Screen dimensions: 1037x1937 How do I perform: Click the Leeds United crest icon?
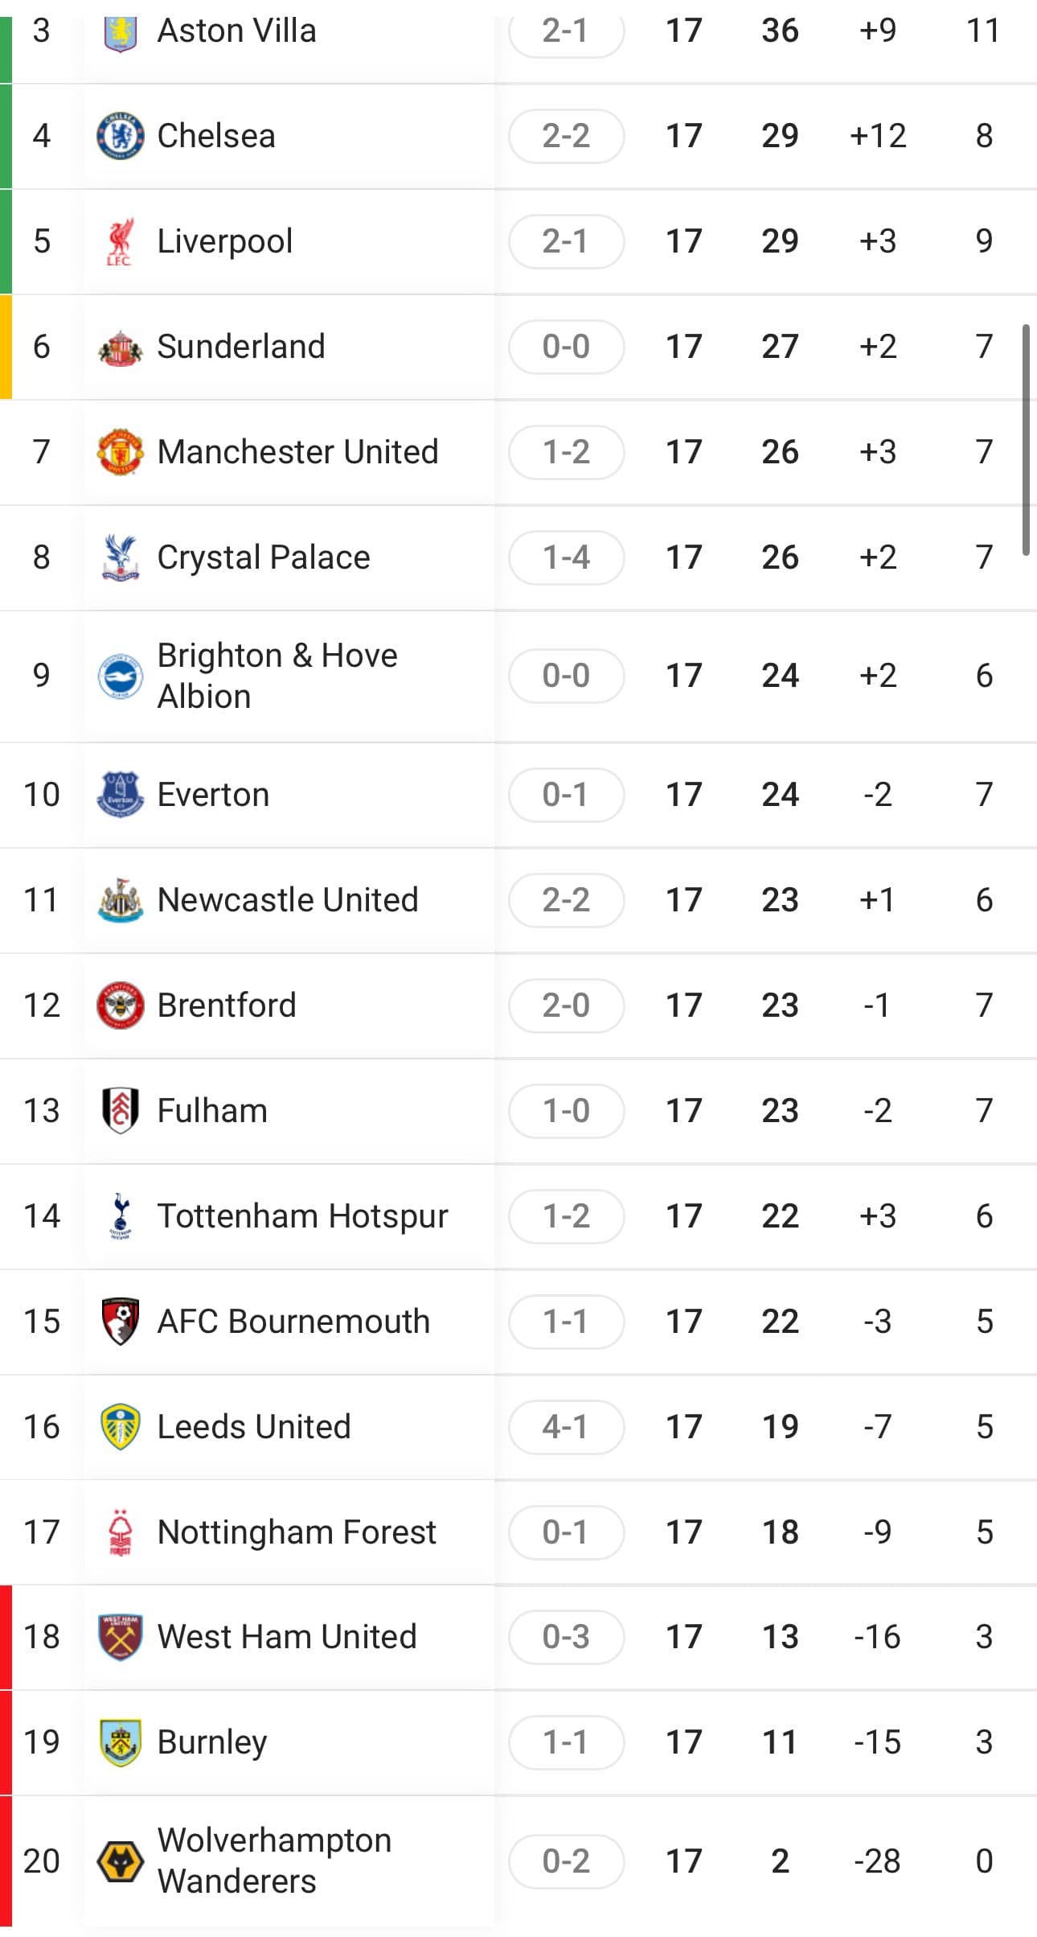(x=121, y=1426)
